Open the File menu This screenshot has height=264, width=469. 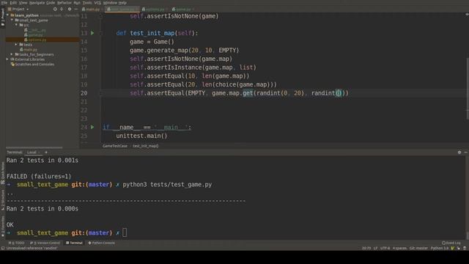(x=4, y=3)
